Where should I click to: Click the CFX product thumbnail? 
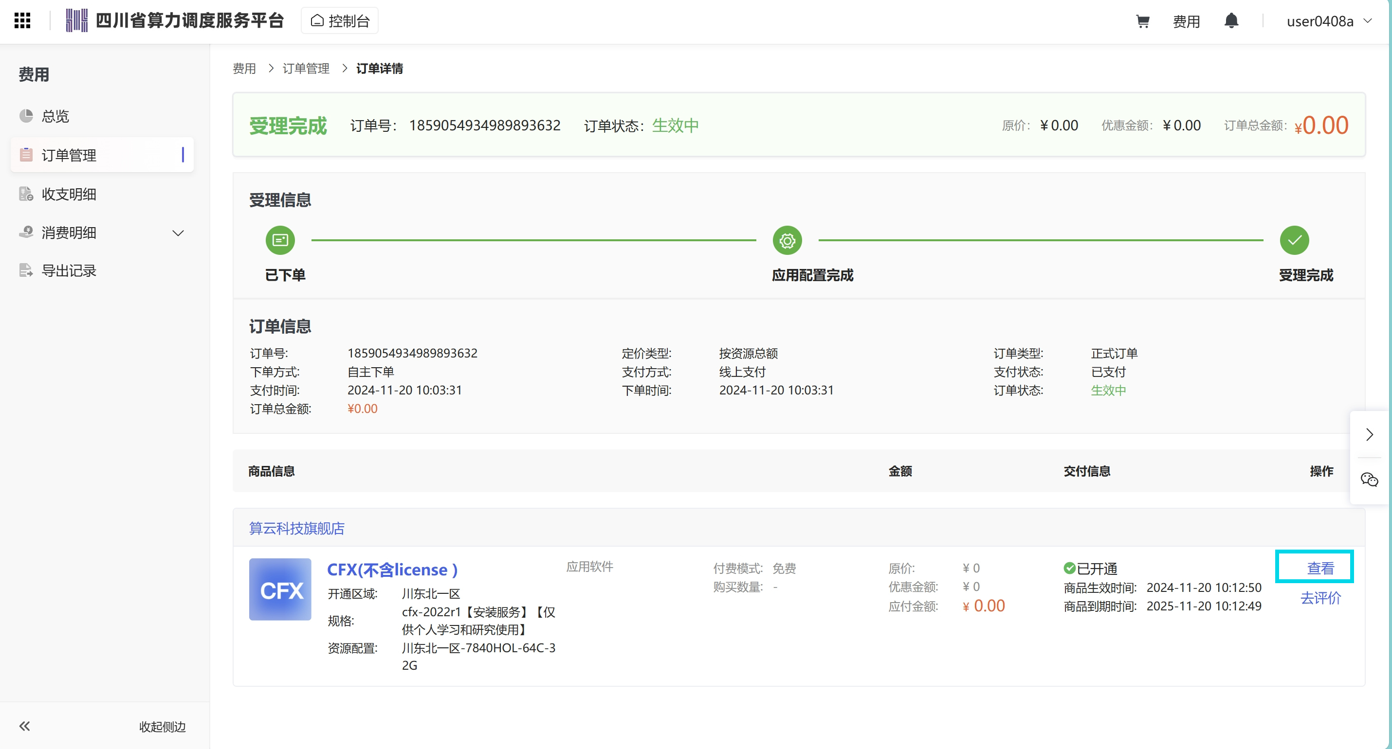(280, 589)
